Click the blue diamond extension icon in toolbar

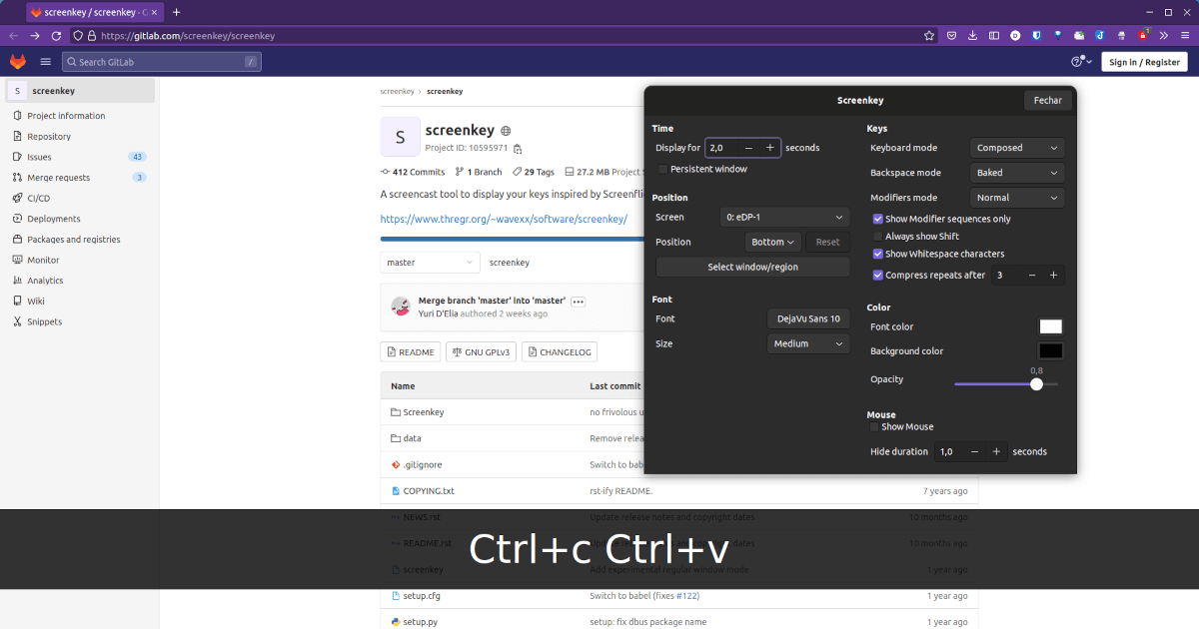pos(1057,36)
